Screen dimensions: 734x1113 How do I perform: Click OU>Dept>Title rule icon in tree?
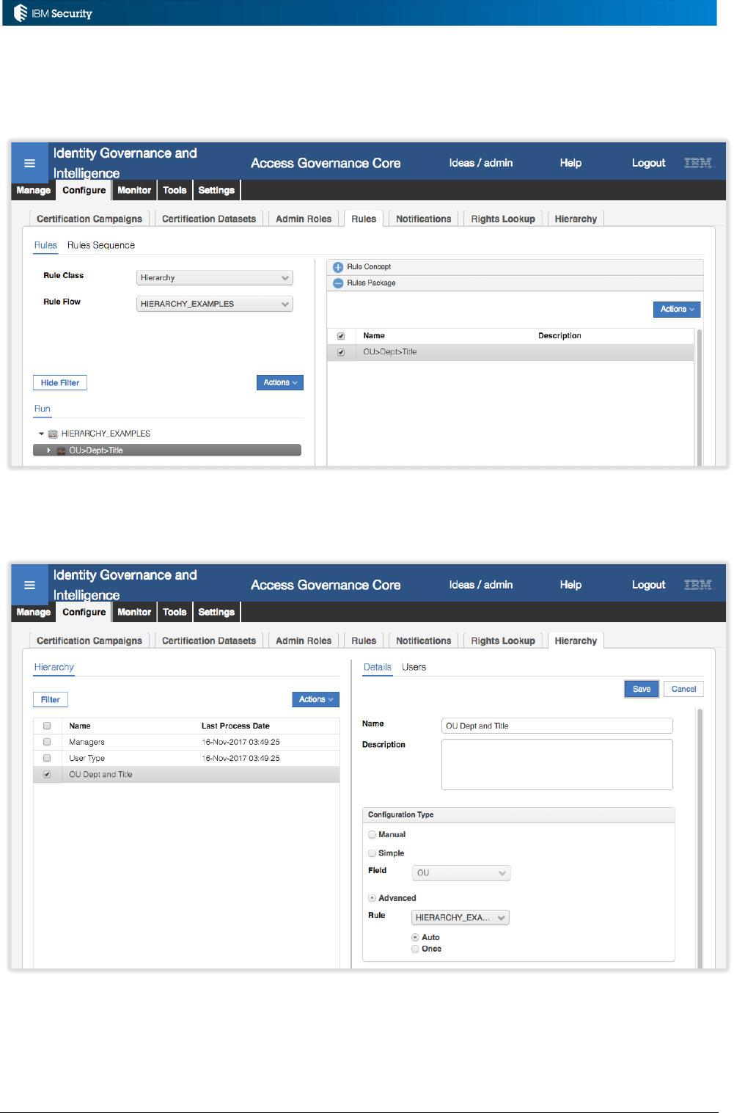pyautogui.click(x=61, y=450)
